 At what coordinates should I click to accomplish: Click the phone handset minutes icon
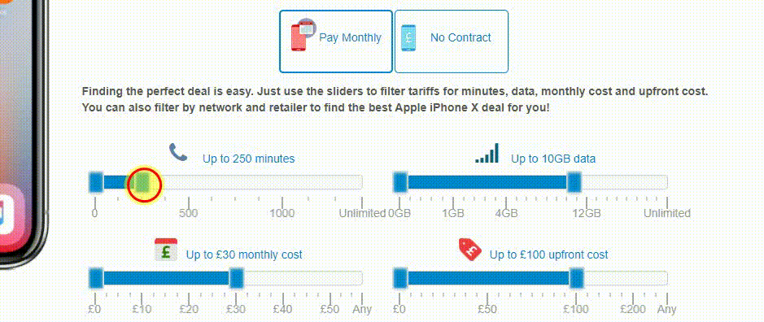[x=178, y=152]
